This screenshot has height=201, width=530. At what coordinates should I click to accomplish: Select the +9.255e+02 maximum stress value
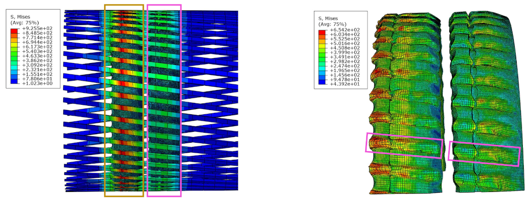click(37, 28)
